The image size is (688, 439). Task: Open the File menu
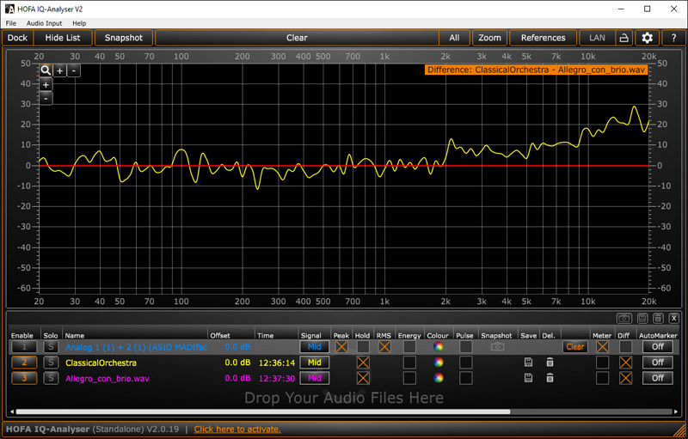(x=11, y=23)
